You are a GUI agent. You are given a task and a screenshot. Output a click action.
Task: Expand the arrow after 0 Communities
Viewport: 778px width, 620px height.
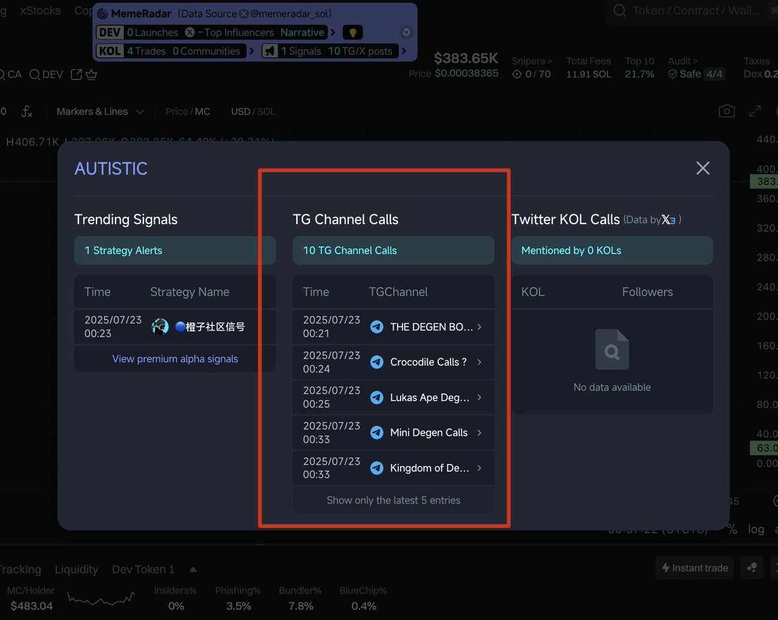[x=252, y=51]
